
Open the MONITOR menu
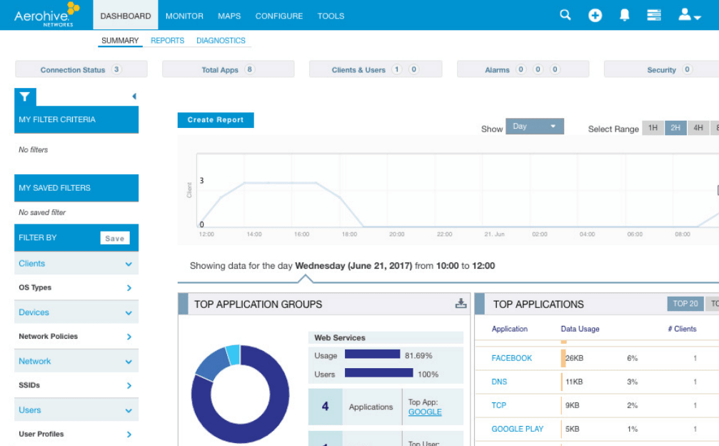[x=184, y=16]
